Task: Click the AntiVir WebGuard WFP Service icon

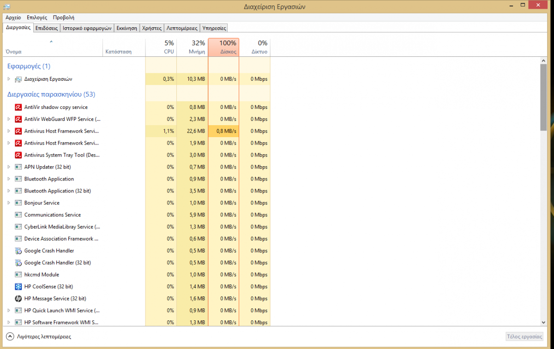Action: point(18,119)
